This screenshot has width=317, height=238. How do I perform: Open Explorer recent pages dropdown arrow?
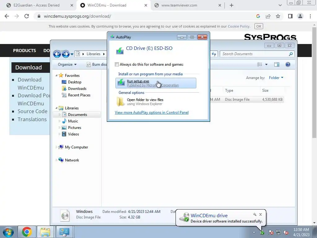pos(72,54)
